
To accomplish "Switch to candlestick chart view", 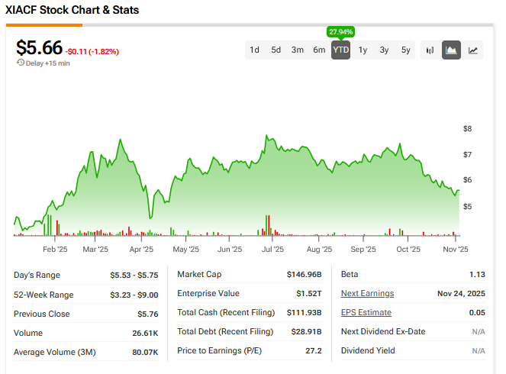I will click(x=430, y=50).
